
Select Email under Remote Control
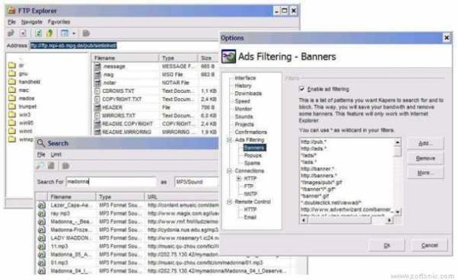pos(250,217)
